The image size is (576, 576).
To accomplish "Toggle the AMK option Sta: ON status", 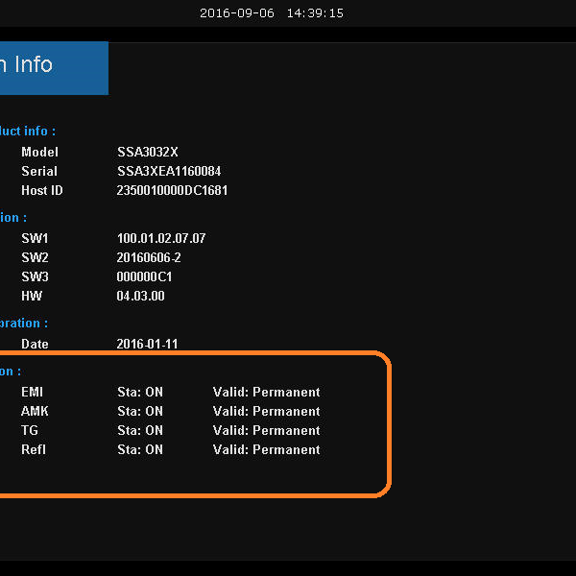I will click(x=140, y=411).
